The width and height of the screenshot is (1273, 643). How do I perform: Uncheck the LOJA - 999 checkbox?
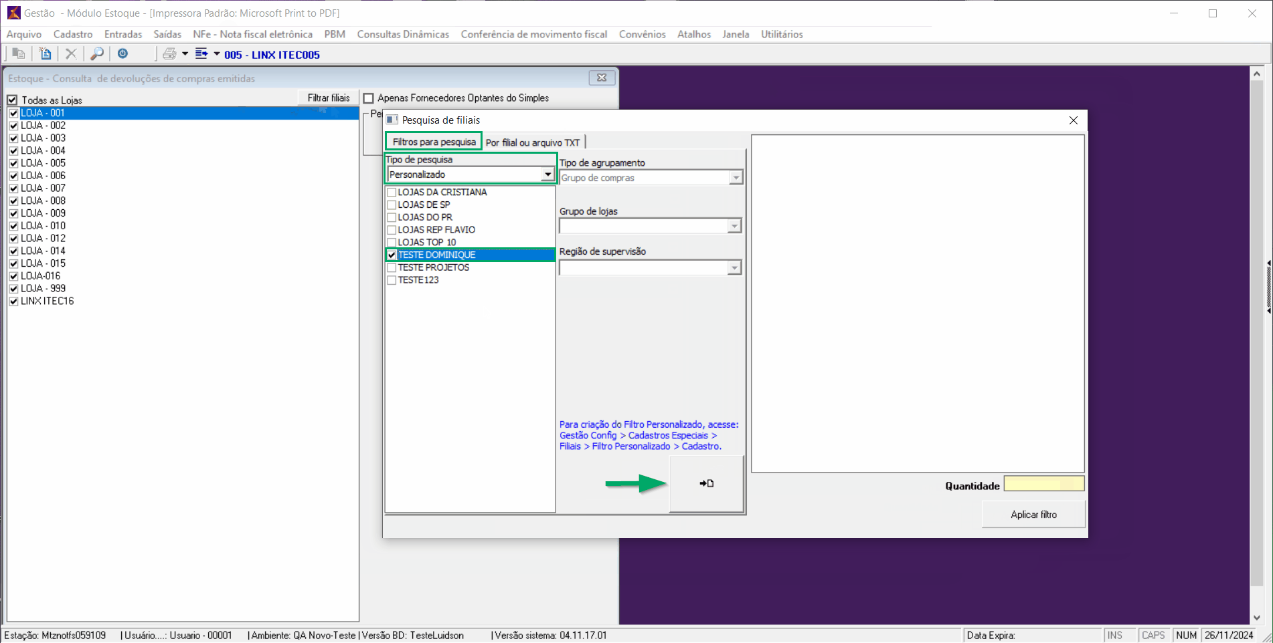[13, 289]
